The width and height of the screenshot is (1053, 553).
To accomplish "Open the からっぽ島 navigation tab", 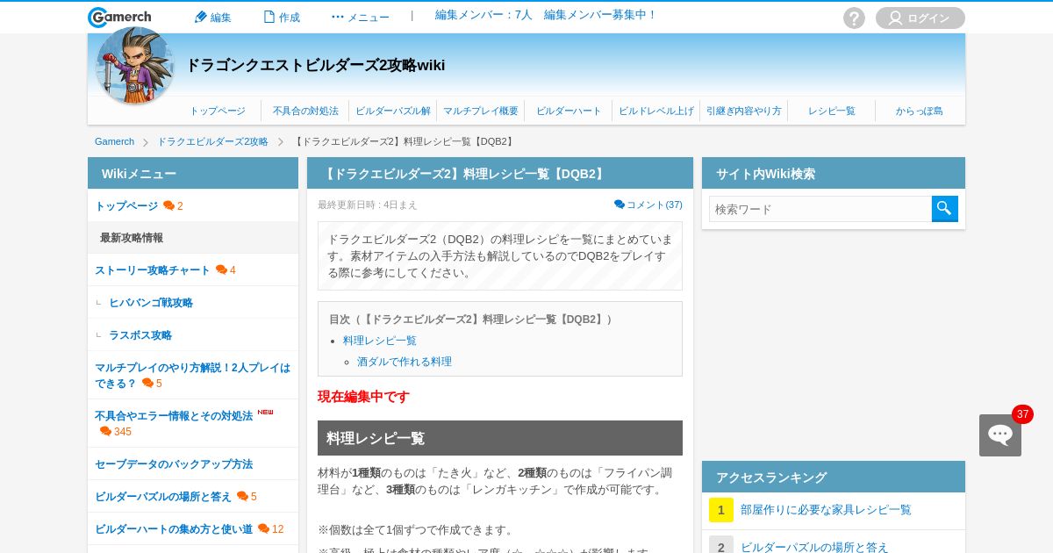I will pos(920,111).
